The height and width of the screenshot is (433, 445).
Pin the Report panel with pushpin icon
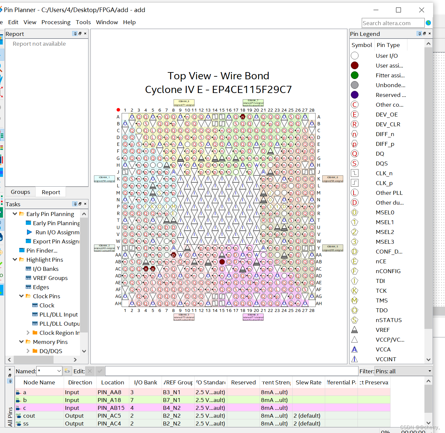tap(75, 34)
